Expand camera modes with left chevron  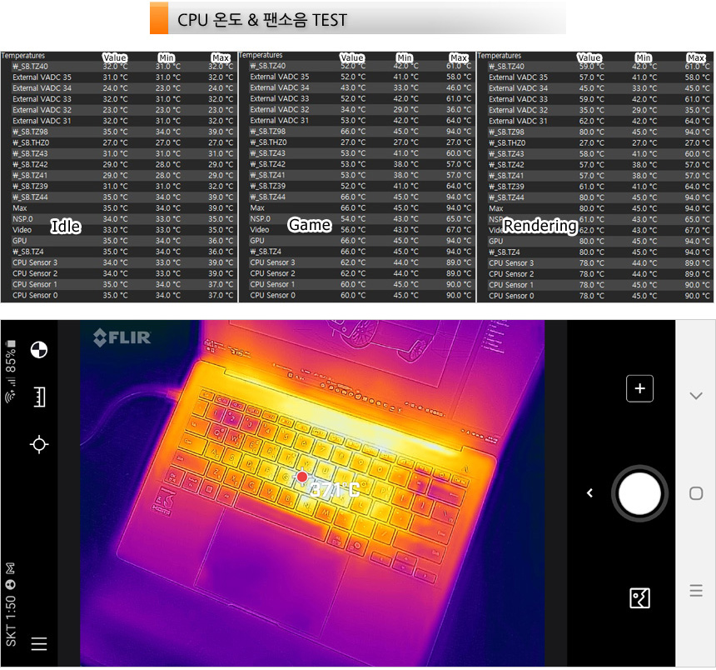[x=589, y=493]
